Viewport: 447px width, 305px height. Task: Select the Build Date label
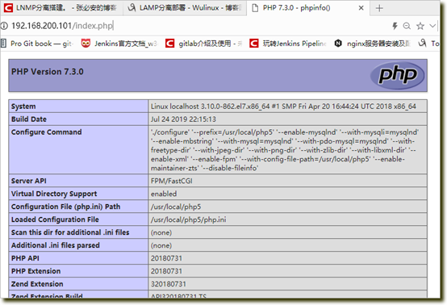[29, 119]
